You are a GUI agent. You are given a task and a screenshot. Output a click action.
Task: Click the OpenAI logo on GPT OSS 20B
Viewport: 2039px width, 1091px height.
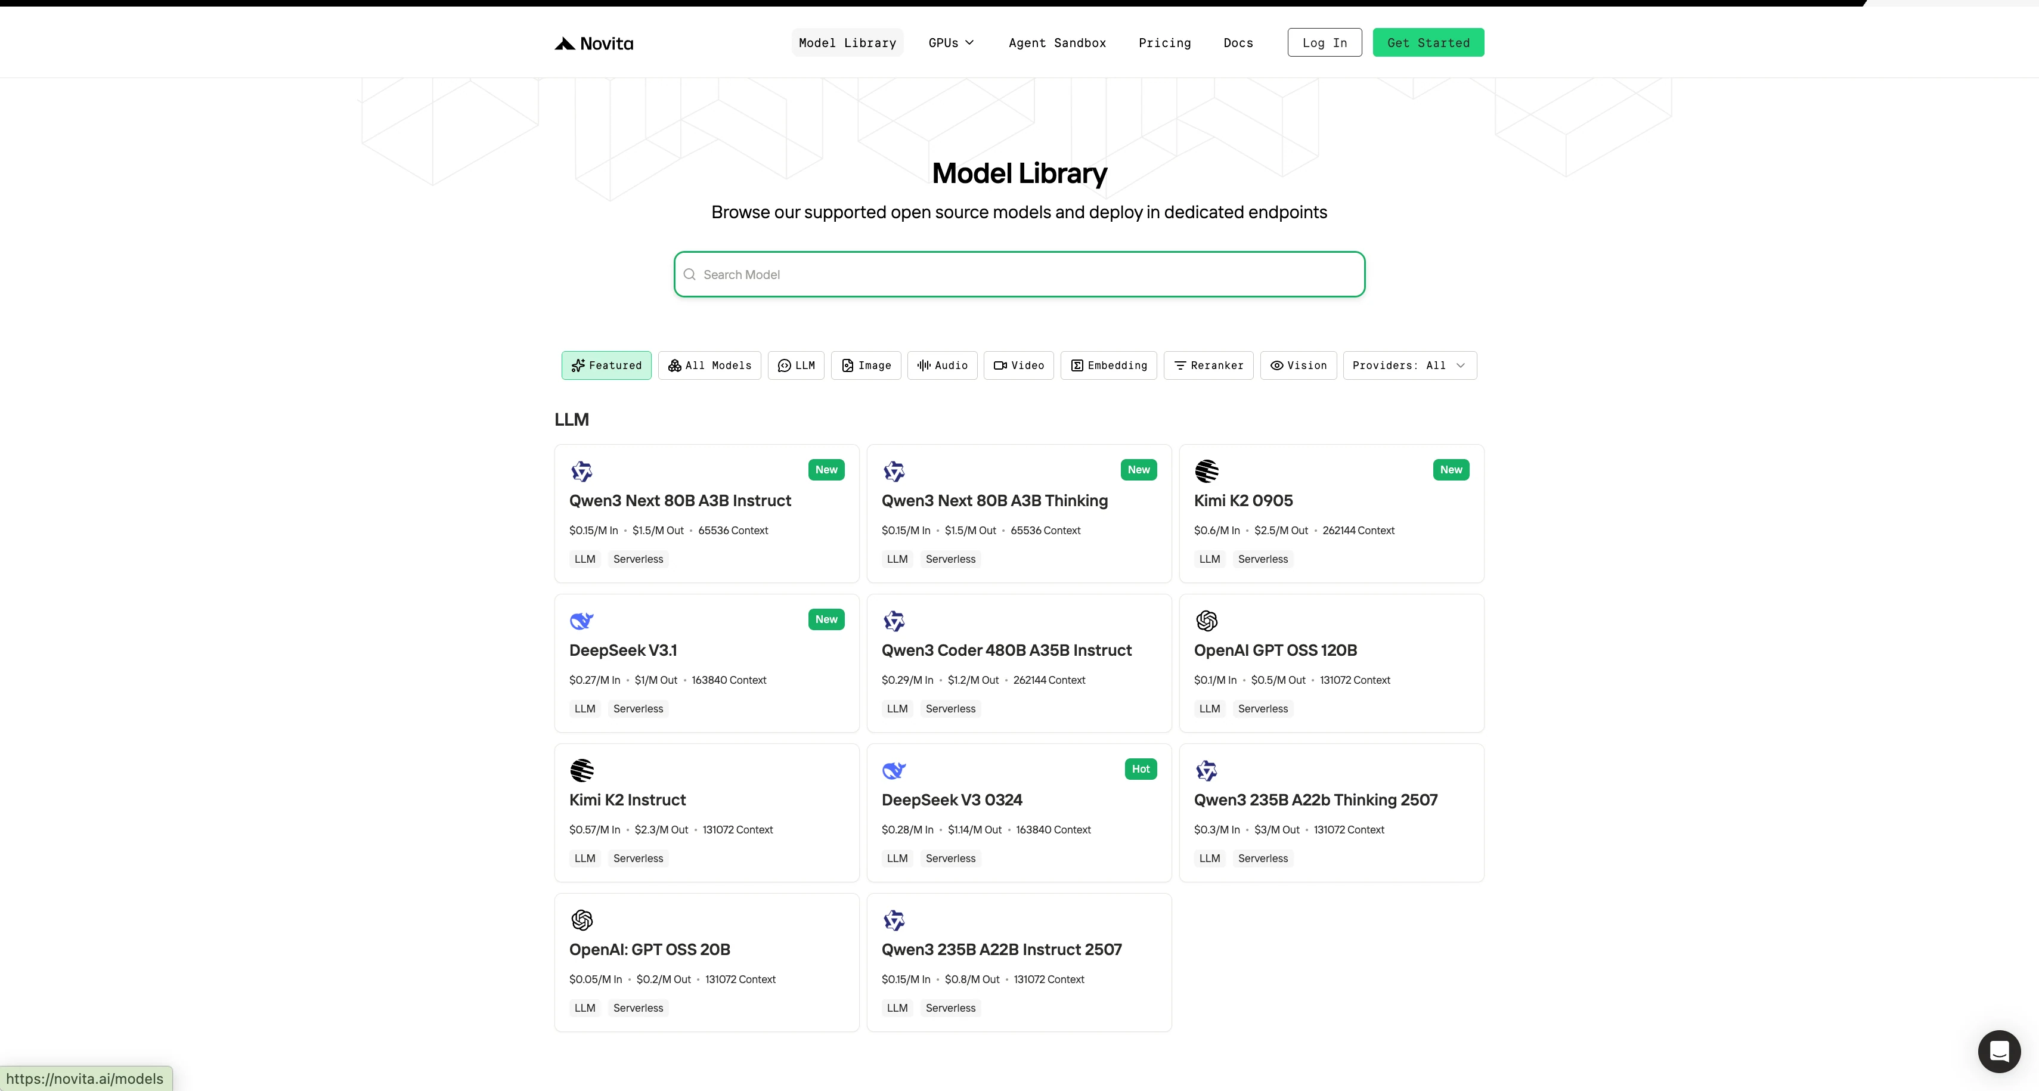coord(582,920)
